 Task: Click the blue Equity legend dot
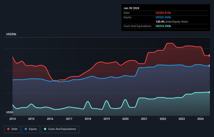(26, 129)
